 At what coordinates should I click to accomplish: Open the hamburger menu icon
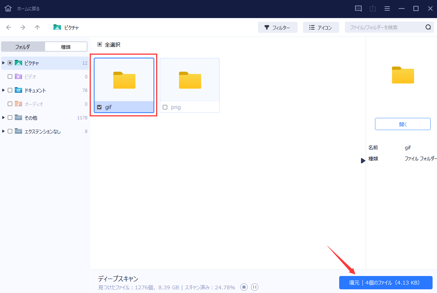[x=387, y=8]
